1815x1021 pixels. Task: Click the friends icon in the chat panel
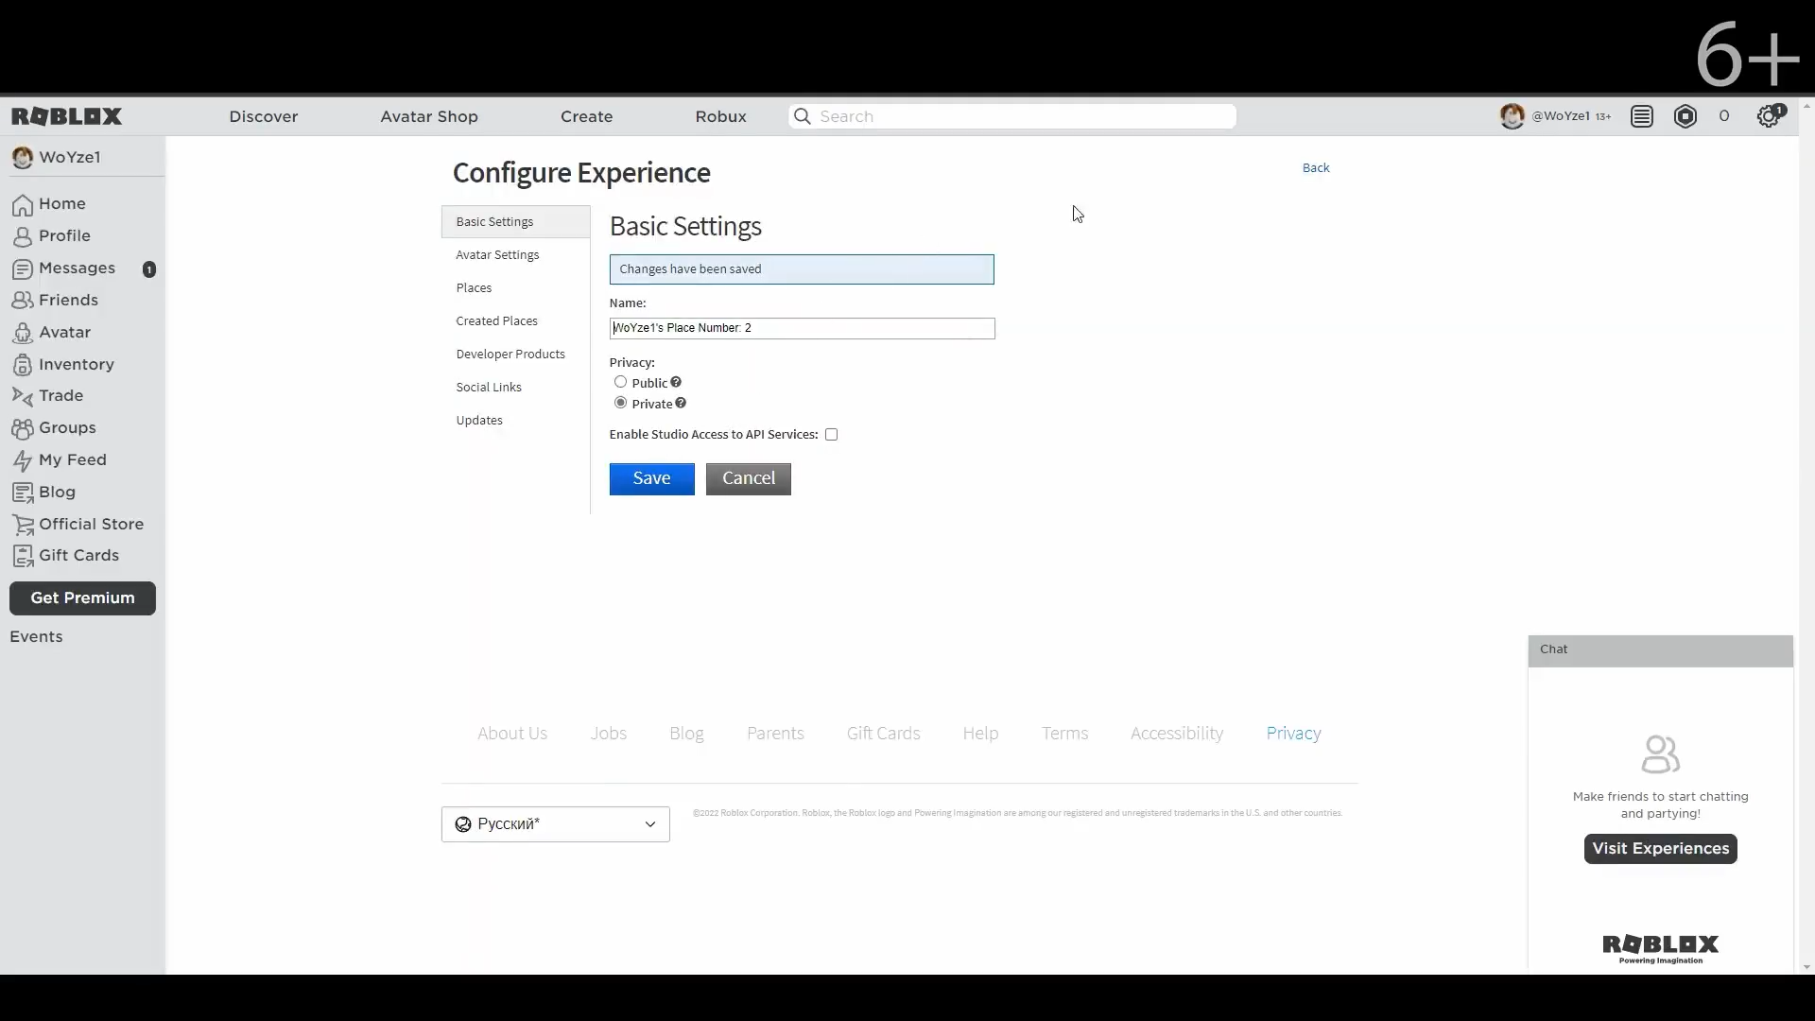point(1660,754)
